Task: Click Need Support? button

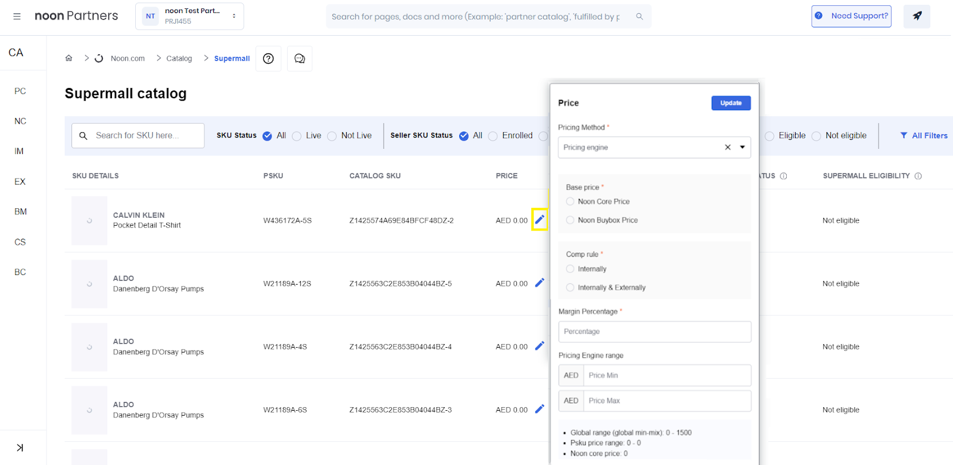Action: (x=851, y=16)
